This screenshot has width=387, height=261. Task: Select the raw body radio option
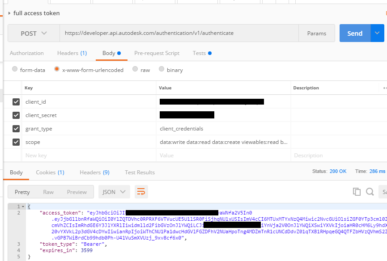coord(135,69)
